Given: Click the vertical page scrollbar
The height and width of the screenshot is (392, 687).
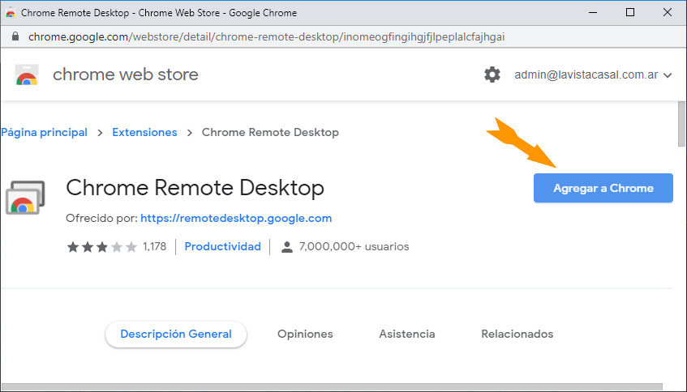Looking at the screenshot, I should pyautogui.click(x=681, y=125).
